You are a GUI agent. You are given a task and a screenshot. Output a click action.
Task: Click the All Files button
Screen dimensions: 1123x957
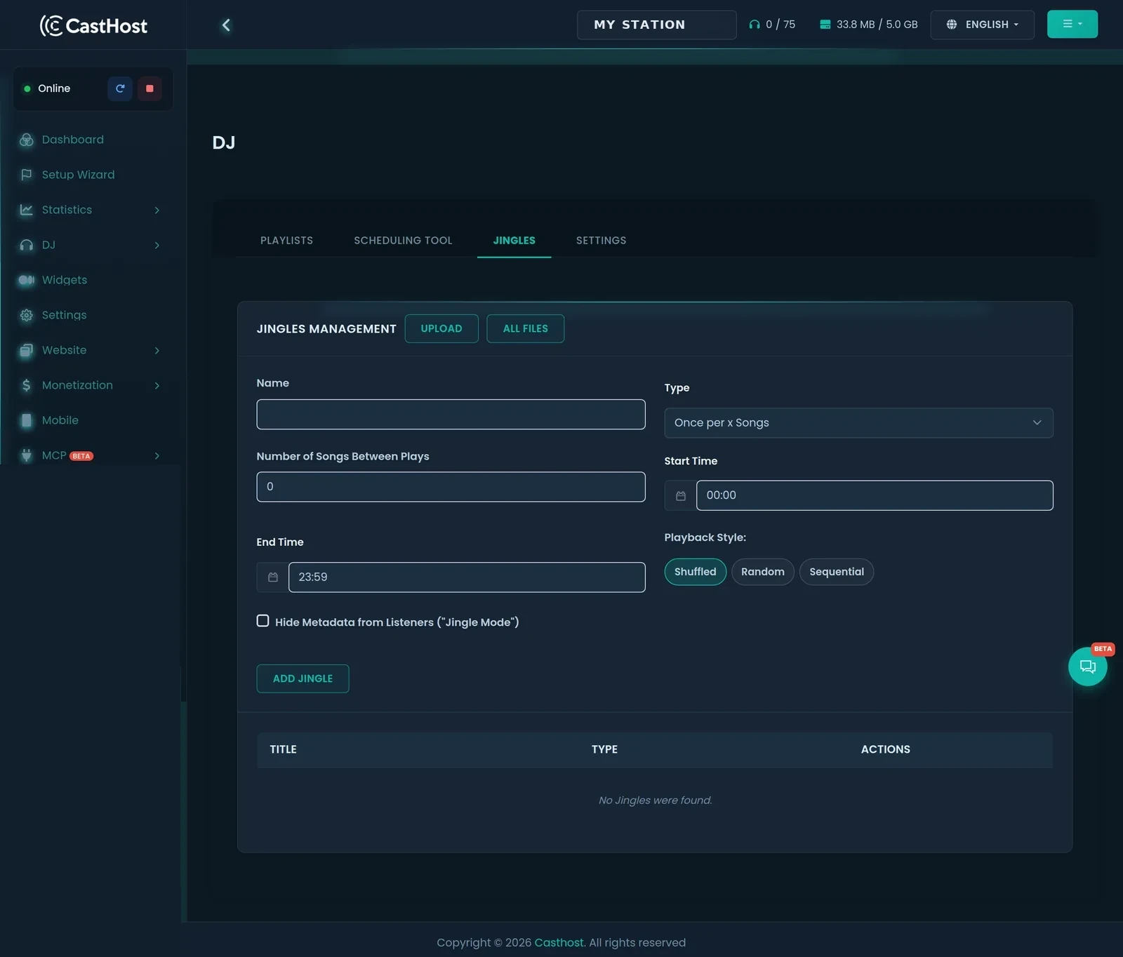525,328
